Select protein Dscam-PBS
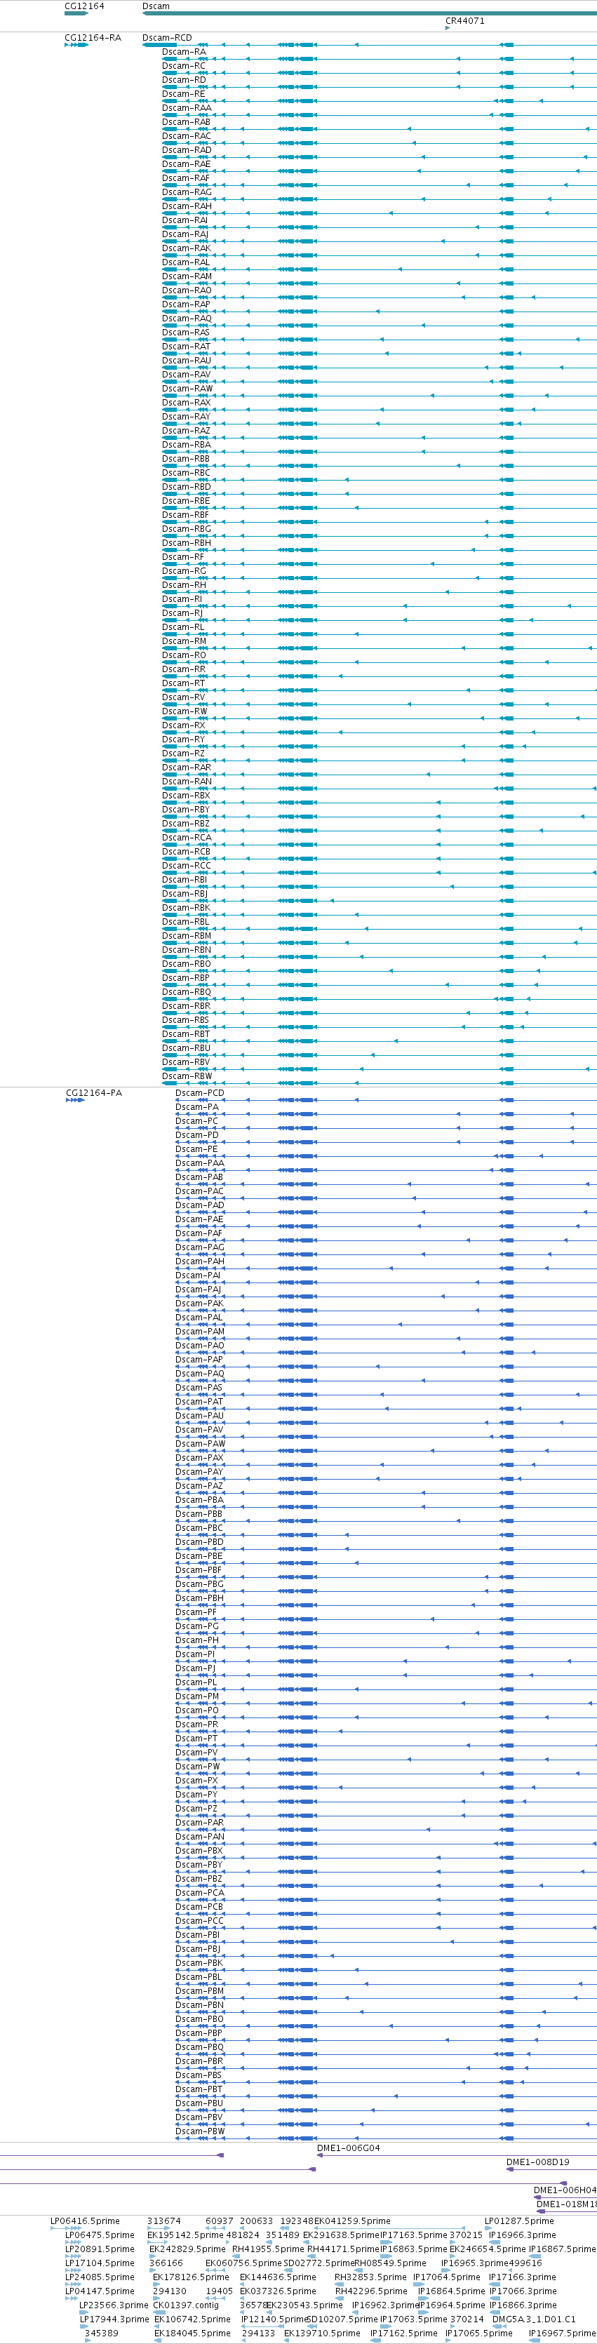Screen dimensions: 597x2344 coord(199,2075)
